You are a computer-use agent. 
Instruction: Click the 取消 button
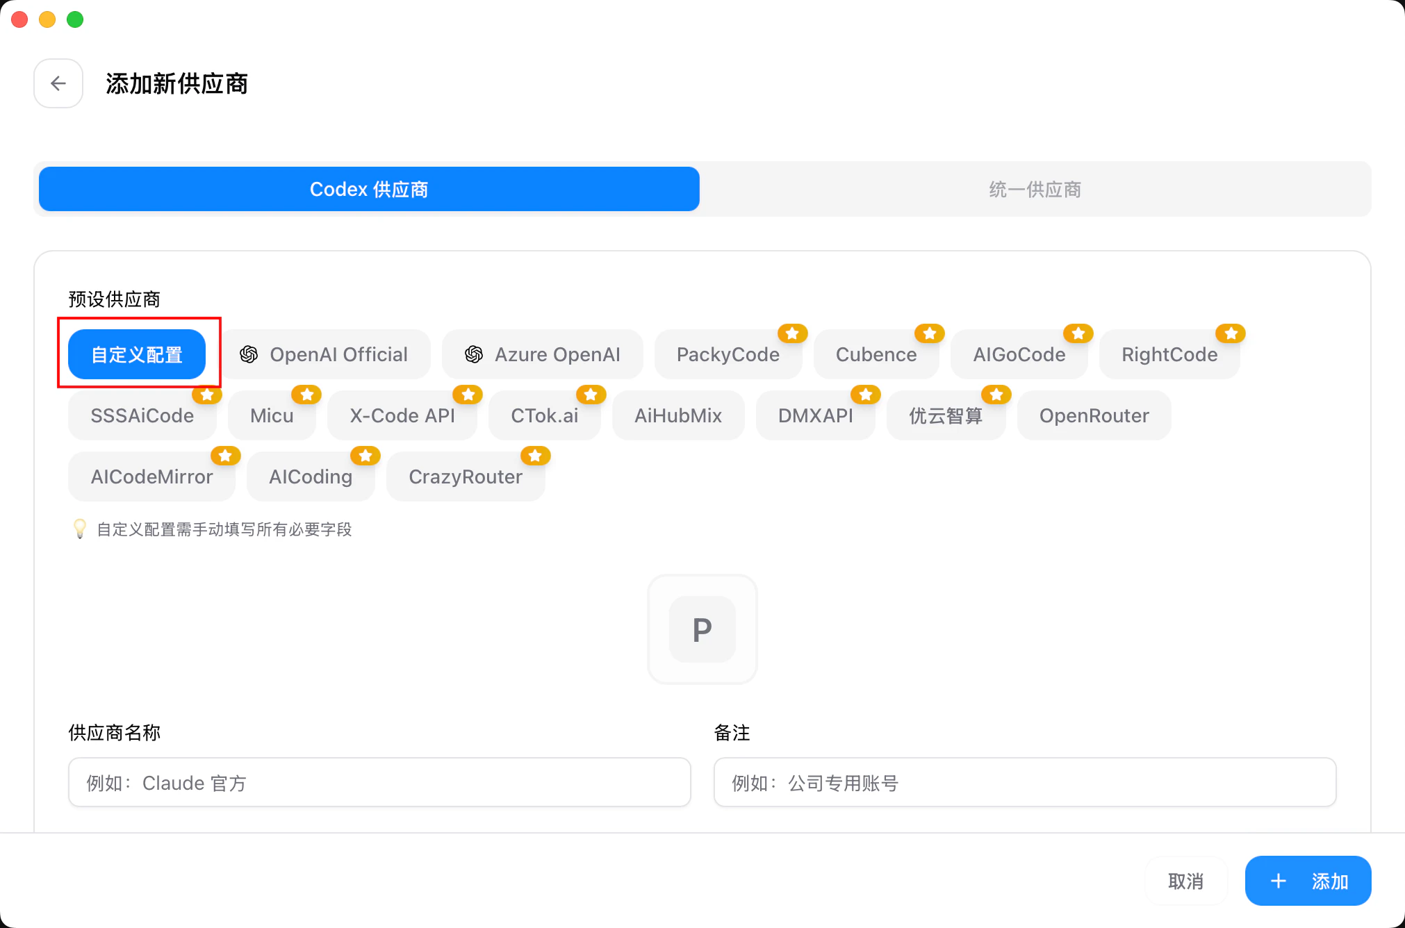pyautogui.click(x=1185, y=881)
